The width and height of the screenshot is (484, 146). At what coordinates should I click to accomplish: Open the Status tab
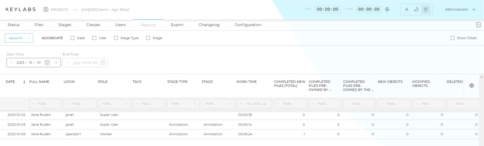[x=13, y=25]
